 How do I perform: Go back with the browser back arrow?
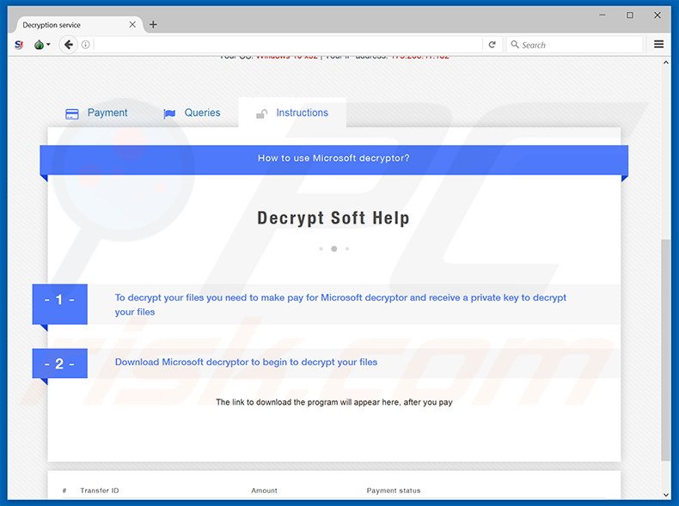click(x=69, y=45)
